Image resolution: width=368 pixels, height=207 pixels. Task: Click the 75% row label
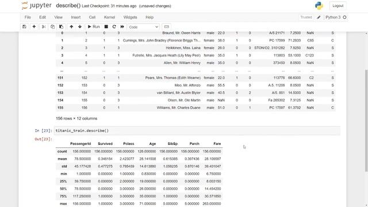(63, 196)
